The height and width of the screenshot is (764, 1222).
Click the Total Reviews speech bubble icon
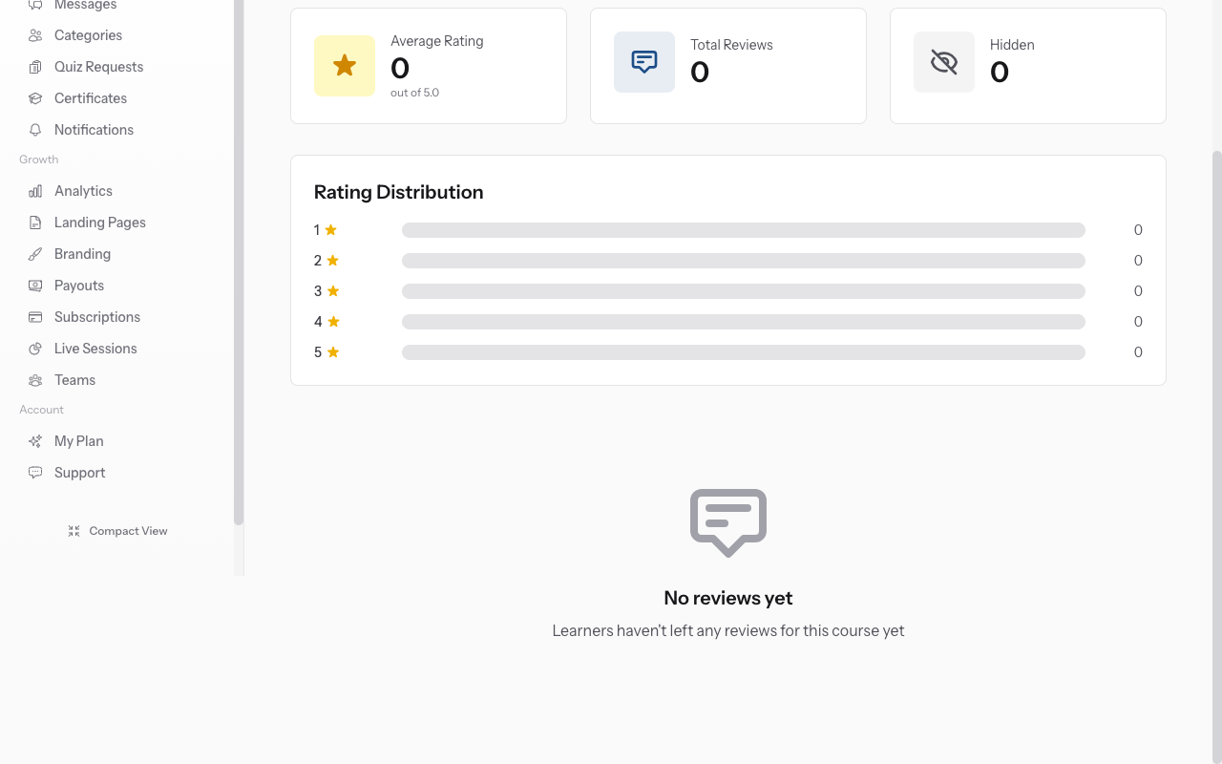click(x=643, y=61)
